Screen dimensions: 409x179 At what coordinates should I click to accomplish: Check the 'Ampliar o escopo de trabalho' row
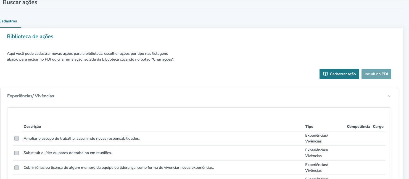tap(17, 138)
